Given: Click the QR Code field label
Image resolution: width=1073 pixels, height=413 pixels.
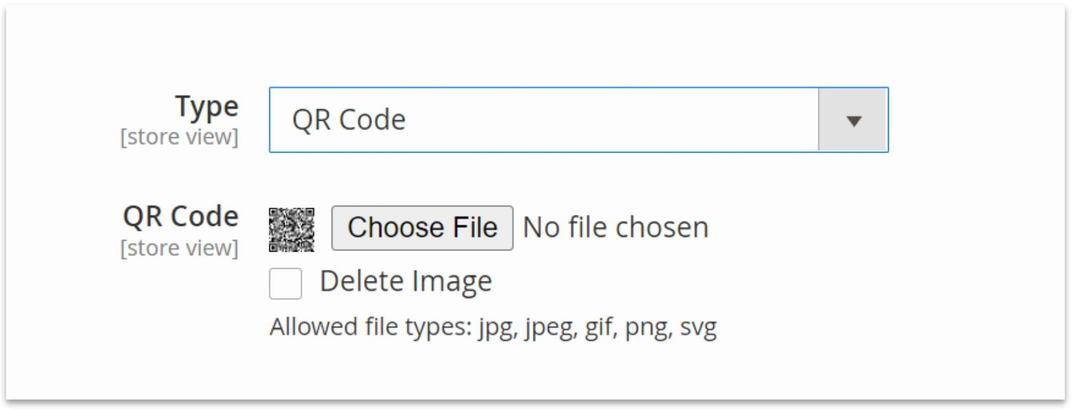Looking at the screenshot, I should click(x=181, y=216).
